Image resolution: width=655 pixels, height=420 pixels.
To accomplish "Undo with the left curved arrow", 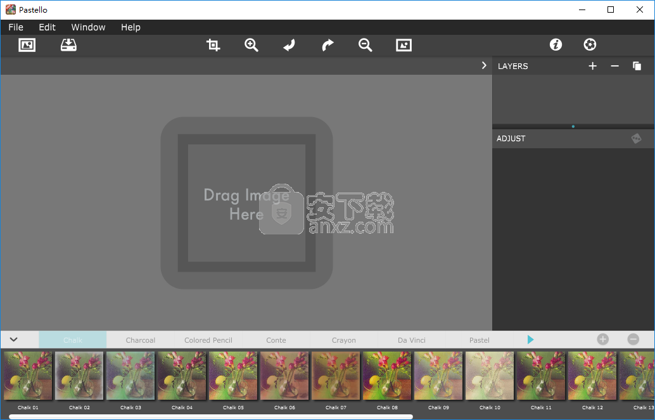I will (x=289, y=45).
